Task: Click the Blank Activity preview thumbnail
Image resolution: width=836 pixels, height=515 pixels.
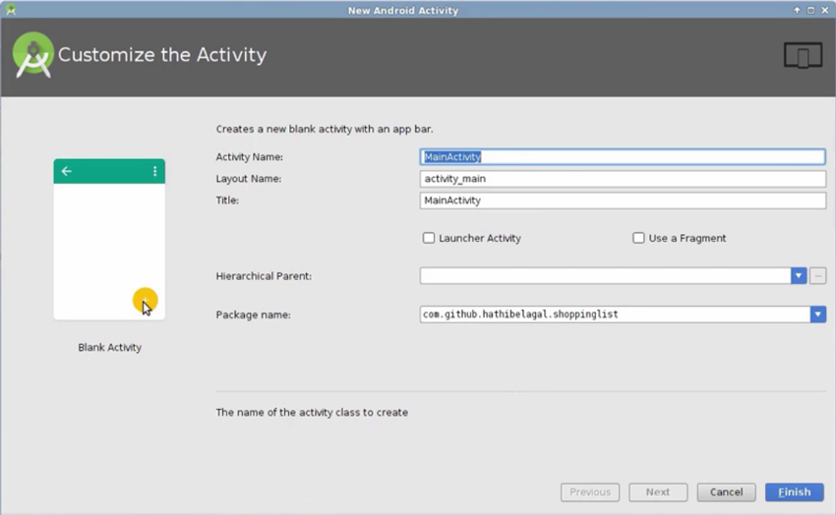Action: tap(109, 239)
